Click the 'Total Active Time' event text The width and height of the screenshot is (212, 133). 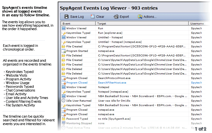click(78, 128)
